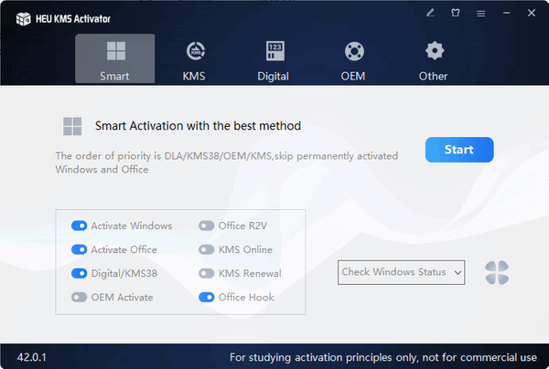Disable the Office Hook toggle
Screen dimensions: 549x369
pyautogui.click(x=206, y=298)
